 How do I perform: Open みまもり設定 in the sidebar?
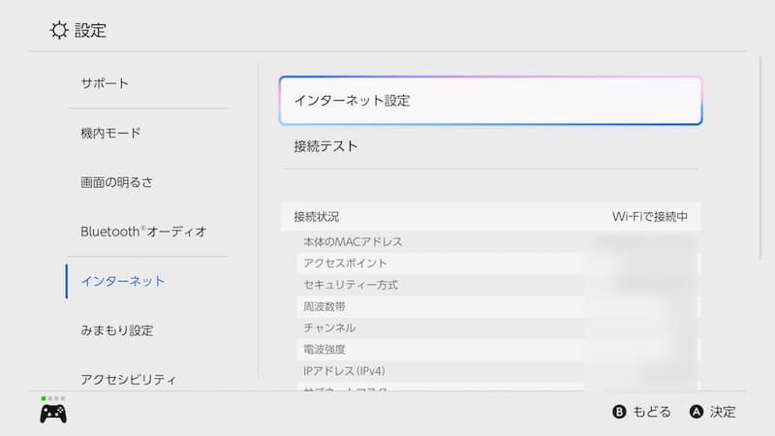[117, 330]
